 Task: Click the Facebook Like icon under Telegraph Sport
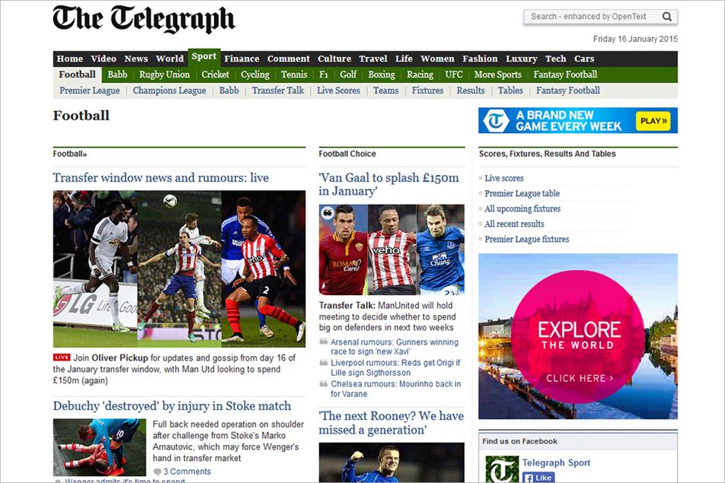(x=528, y=478)
